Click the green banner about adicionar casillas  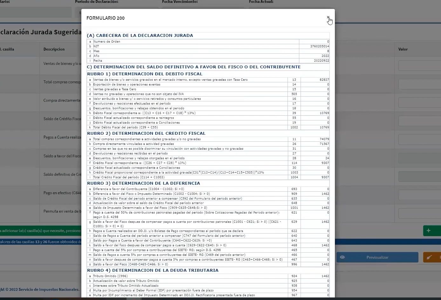click(x=38, y=231)
